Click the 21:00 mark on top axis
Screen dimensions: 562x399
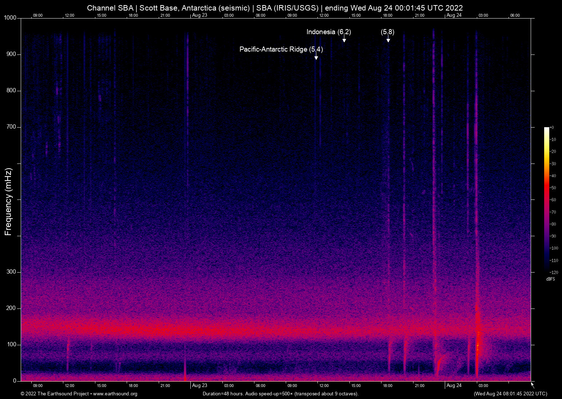pos(166,15)
